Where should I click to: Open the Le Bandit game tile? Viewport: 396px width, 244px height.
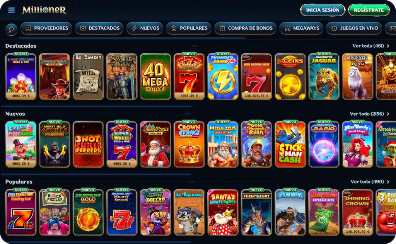point(88,77)
